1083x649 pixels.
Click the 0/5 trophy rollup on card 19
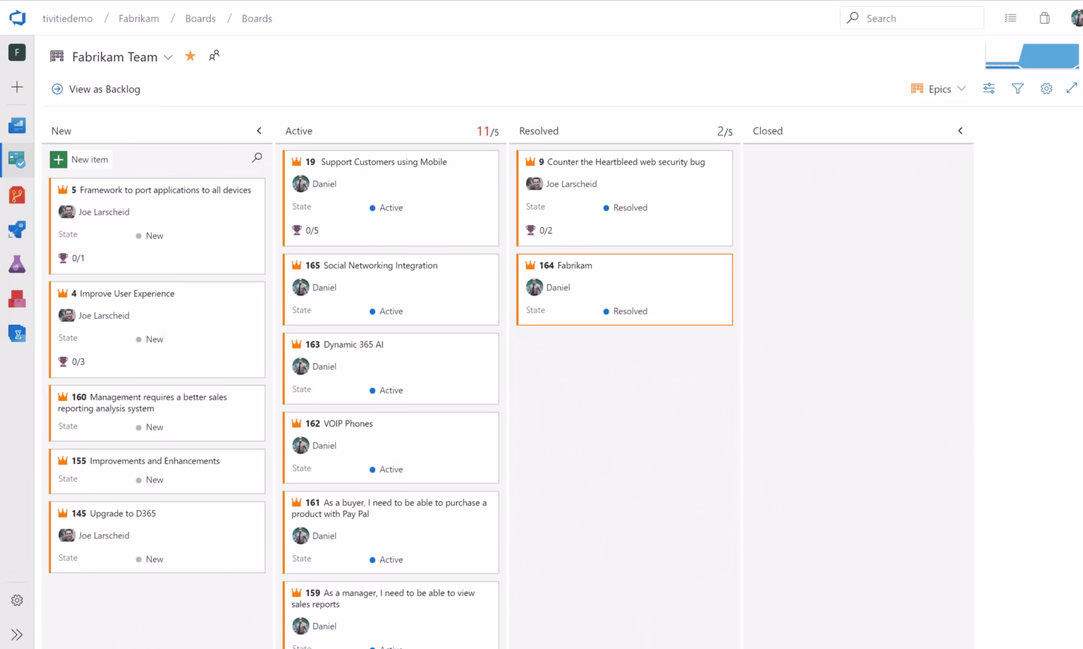coord(305,230)
